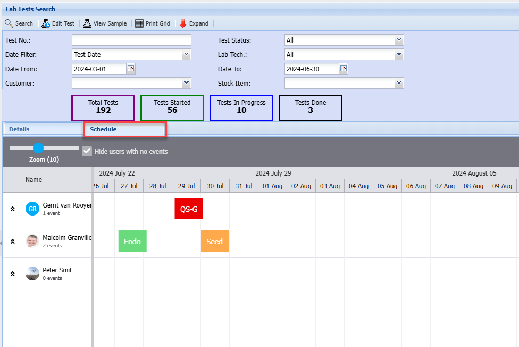Screen dimensions: 519x347
Task: Click the Print Grid icon
Action: click(x=139, y=23)
